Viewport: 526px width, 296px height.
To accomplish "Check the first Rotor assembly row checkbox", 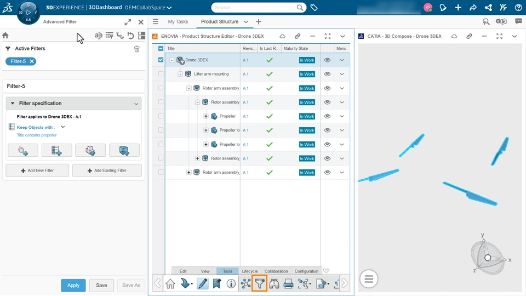I will (x=161, y=102).
